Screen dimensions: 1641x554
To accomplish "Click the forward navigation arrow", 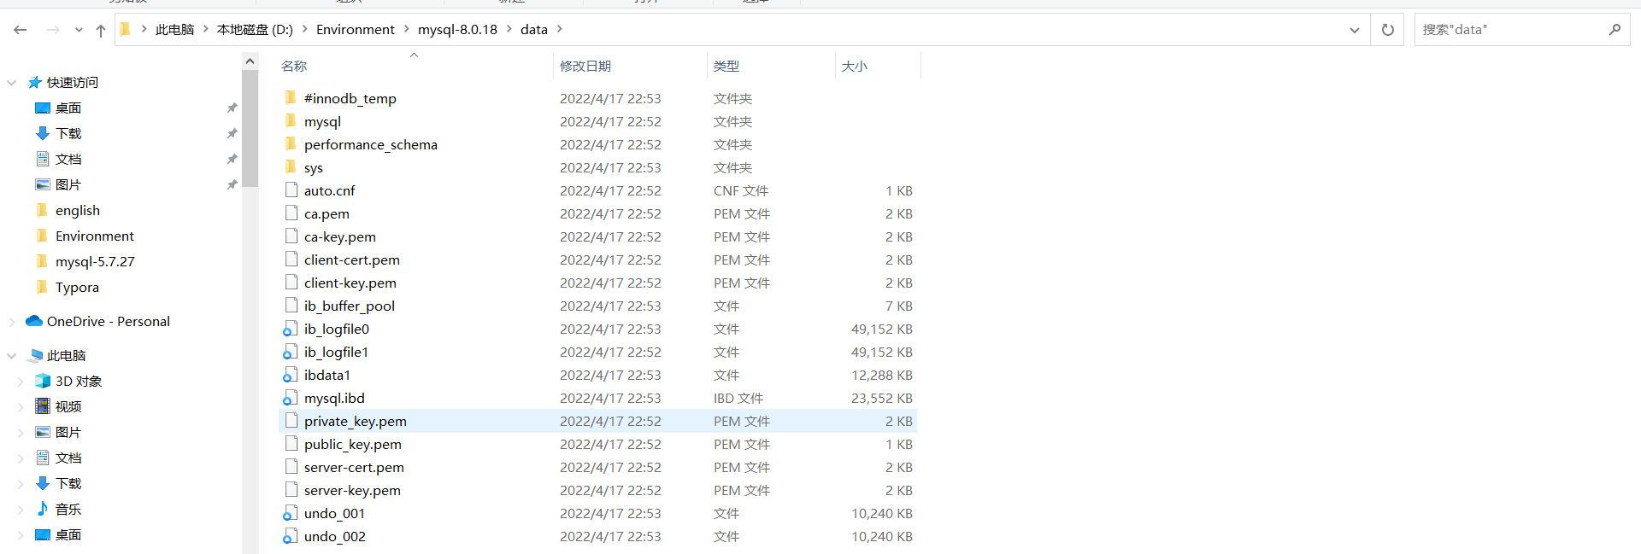I will [53, 30].
